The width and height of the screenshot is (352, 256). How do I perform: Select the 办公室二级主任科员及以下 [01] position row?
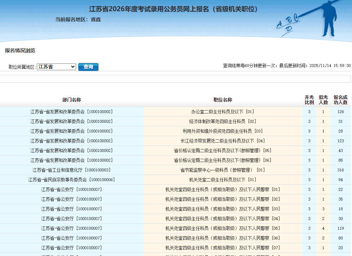[223, 112]
